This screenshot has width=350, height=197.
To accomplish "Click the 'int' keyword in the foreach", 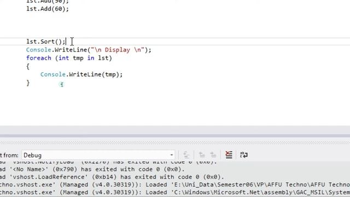I will tap(64, 58).
